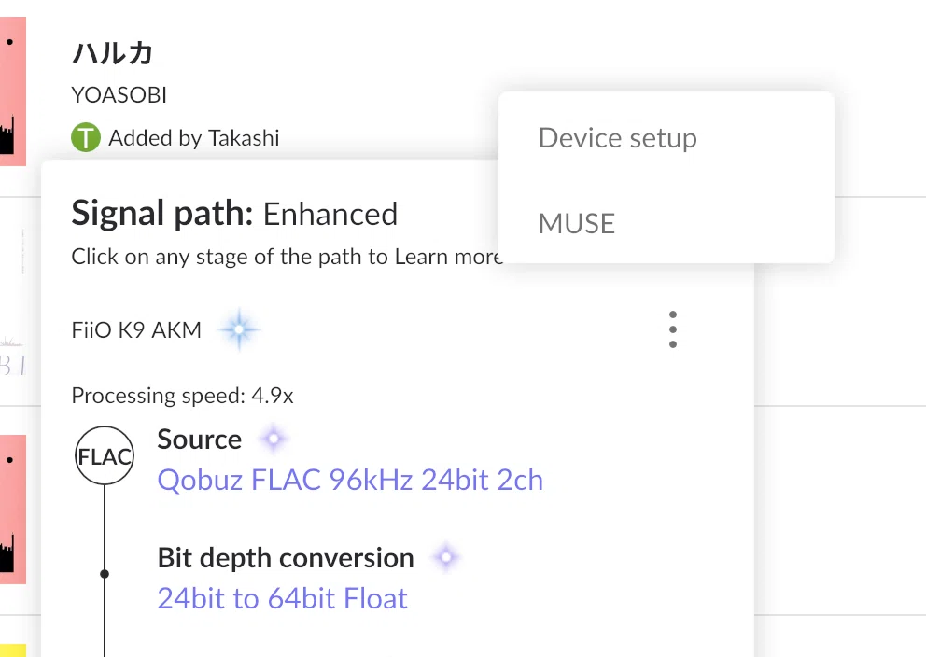Click the YOASOBI artist name
This screenshot has height=657, width=926.
tap(119, 95)
